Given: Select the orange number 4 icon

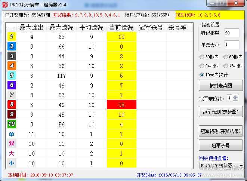Looking at the screenshot, I should point(12,65).
